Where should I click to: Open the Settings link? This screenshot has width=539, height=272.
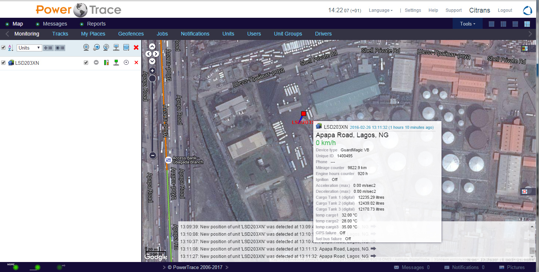click(x=413, y=10)
